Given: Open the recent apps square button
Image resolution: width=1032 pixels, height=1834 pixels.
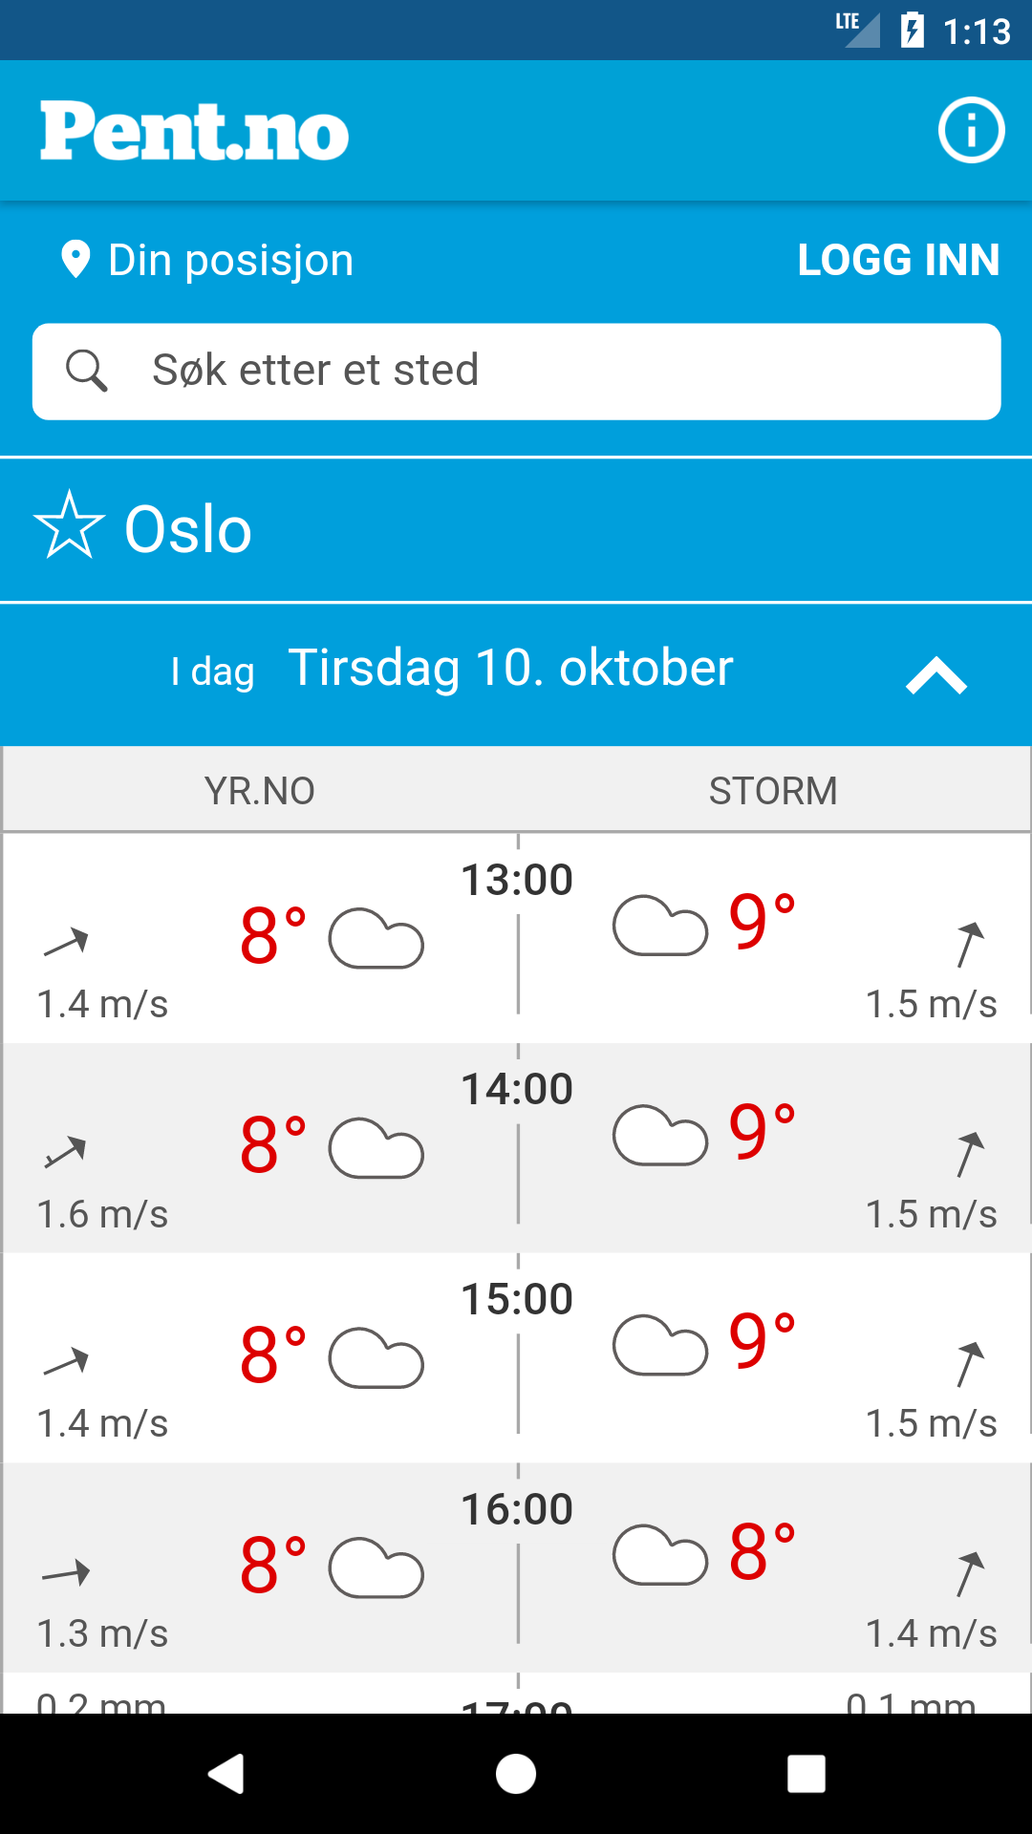Looking at the screenshot, I should pyautogui.click(x=806, y=1775).
